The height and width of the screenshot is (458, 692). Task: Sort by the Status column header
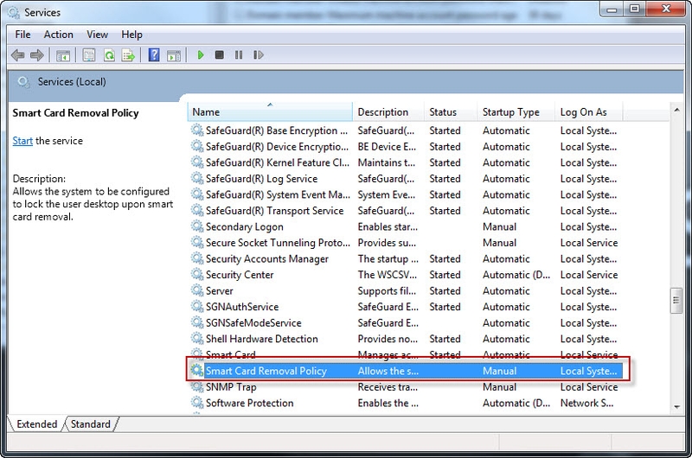click(451, 112)
